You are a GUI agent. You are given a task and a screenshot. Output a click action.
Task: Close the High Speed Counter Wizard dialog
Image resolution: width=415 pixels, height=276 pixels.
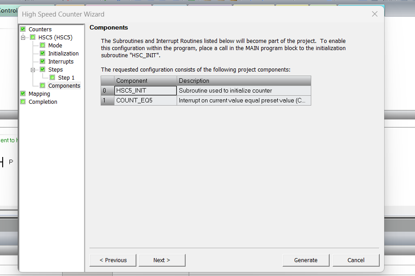375,14
